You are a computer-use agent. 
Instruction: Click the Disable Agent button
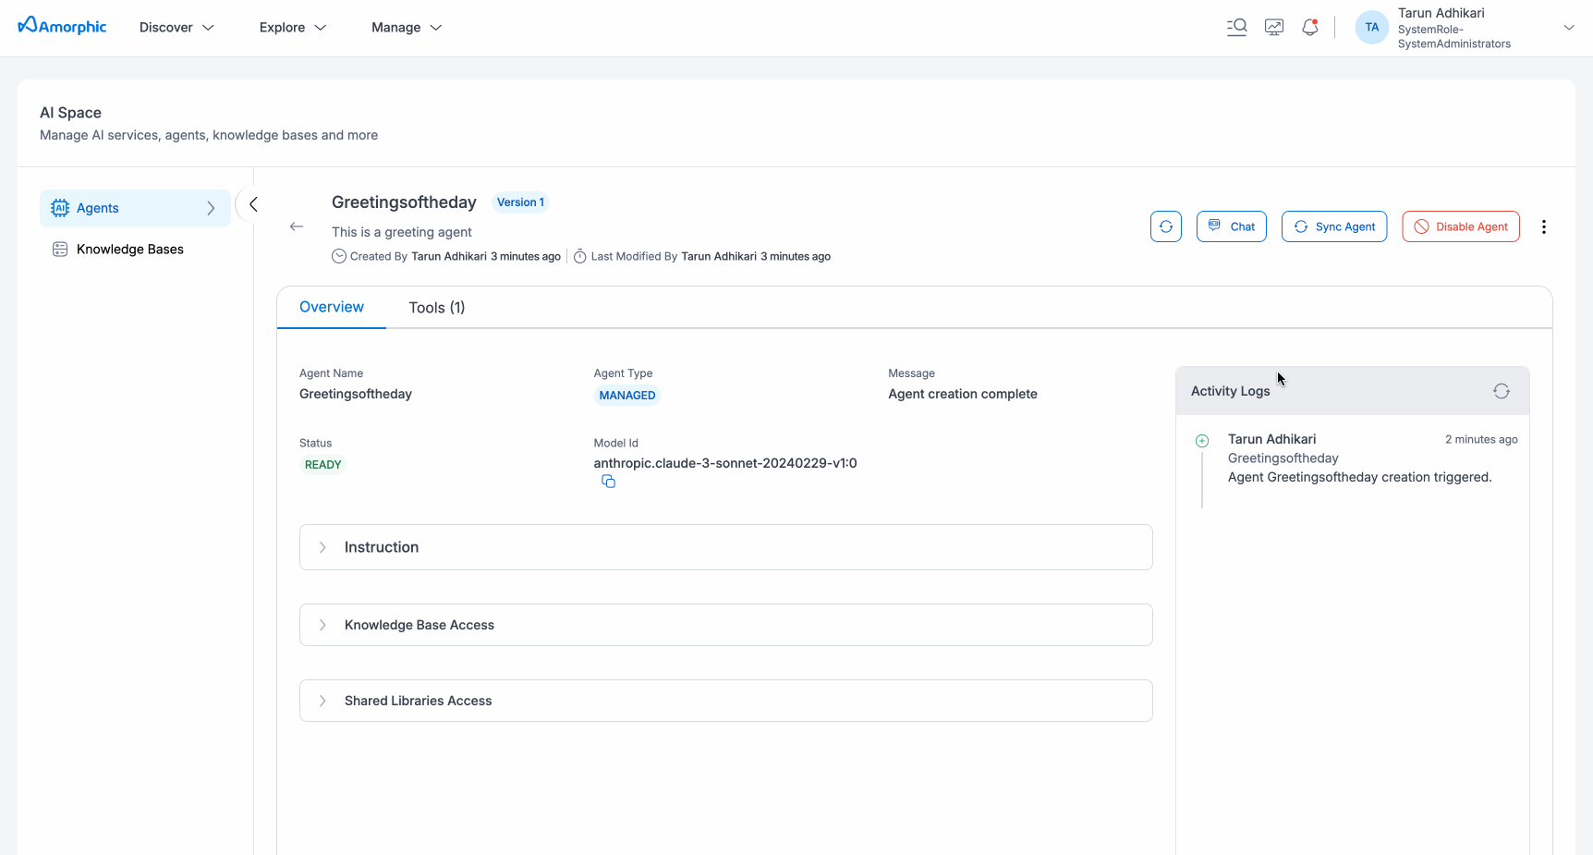1460,226
